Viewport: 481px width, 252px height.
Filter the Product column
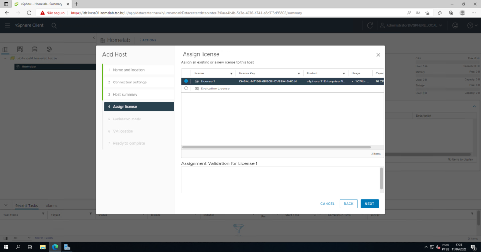[x=344, y=74]
